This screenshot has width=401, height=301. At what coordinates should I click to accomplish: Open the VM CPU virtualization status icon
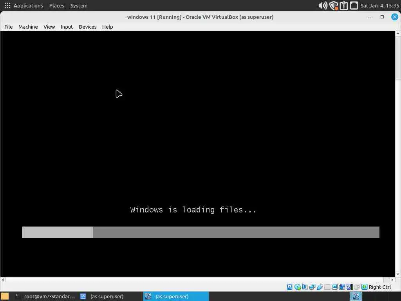(x=350, y=287)
